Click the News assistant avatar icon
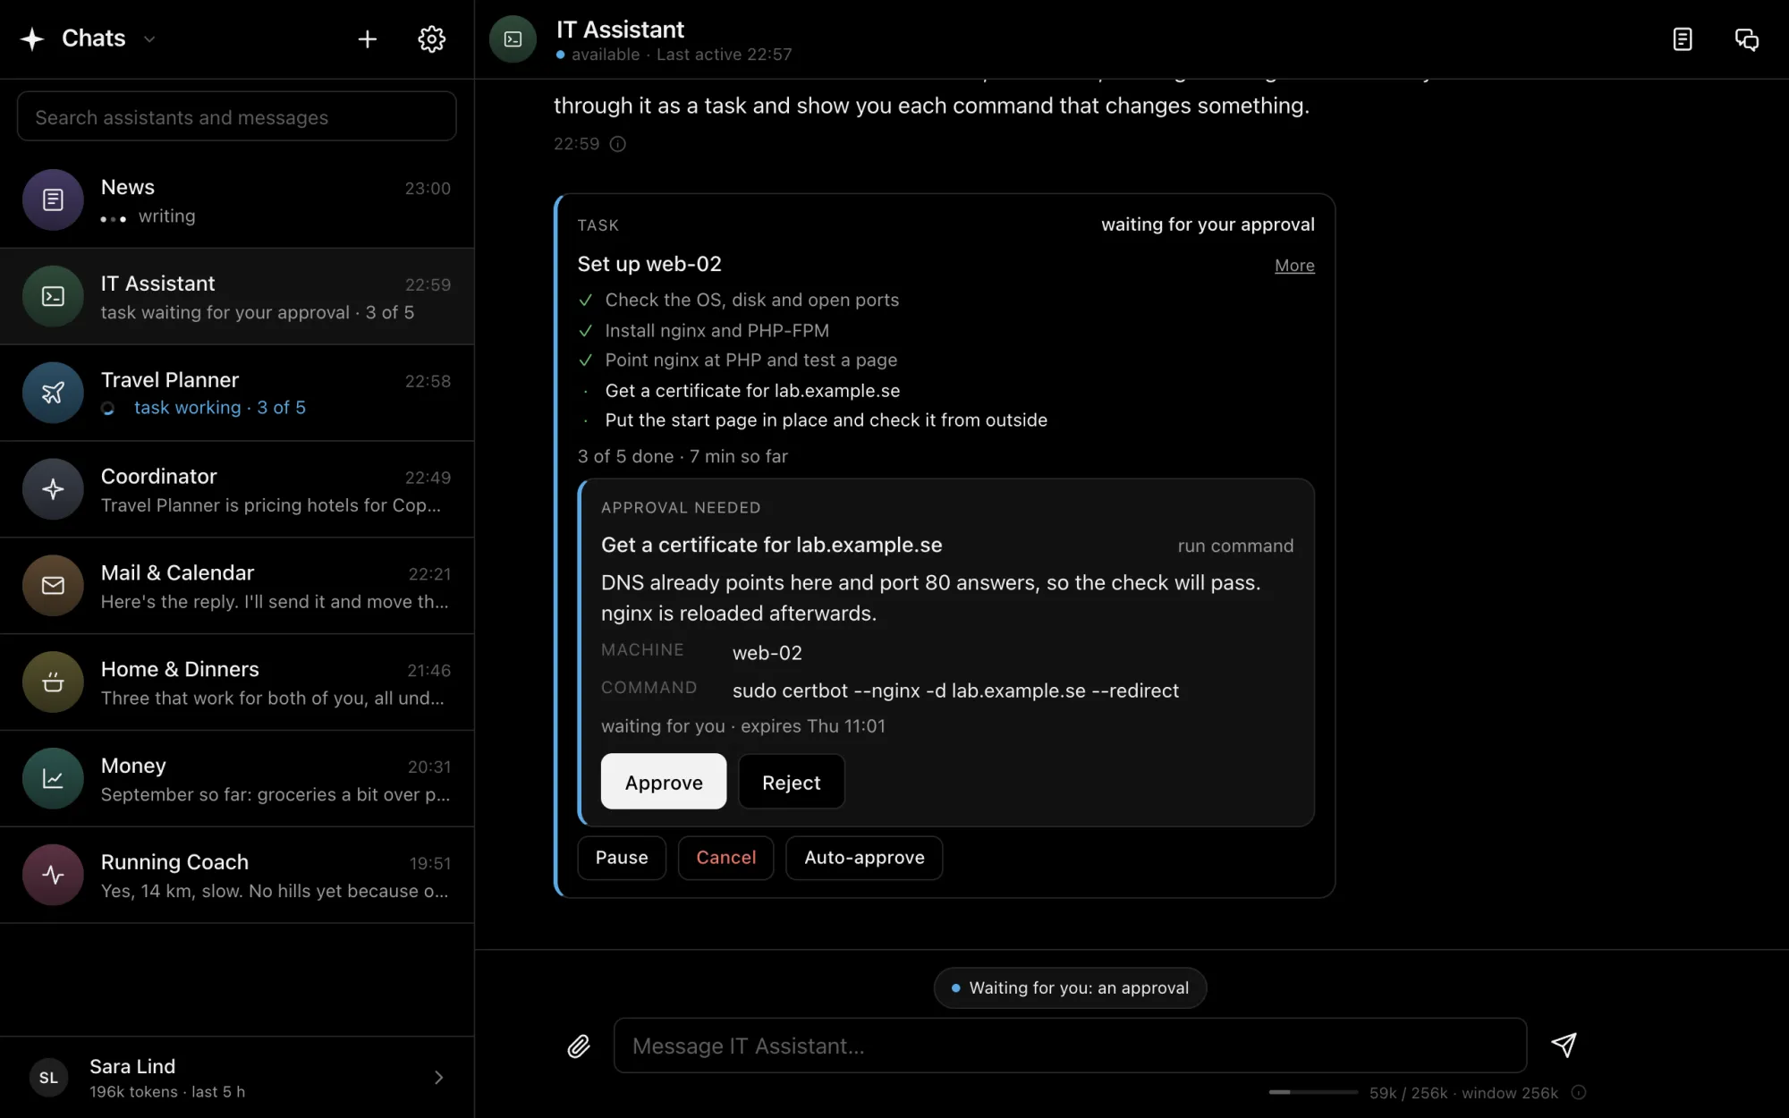 (x=53, y=199)
